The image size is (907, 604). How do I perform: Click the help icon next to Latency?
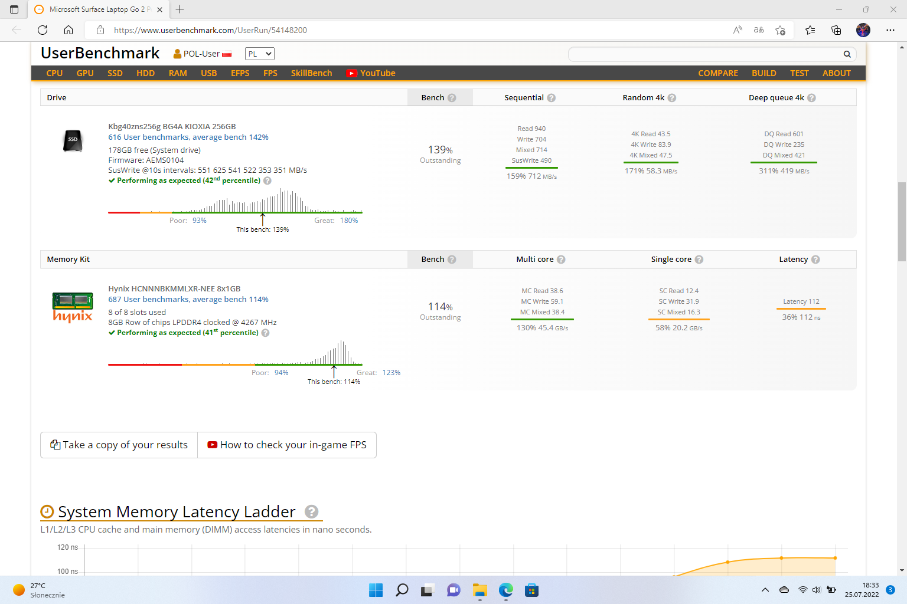(x=815, y=260)
